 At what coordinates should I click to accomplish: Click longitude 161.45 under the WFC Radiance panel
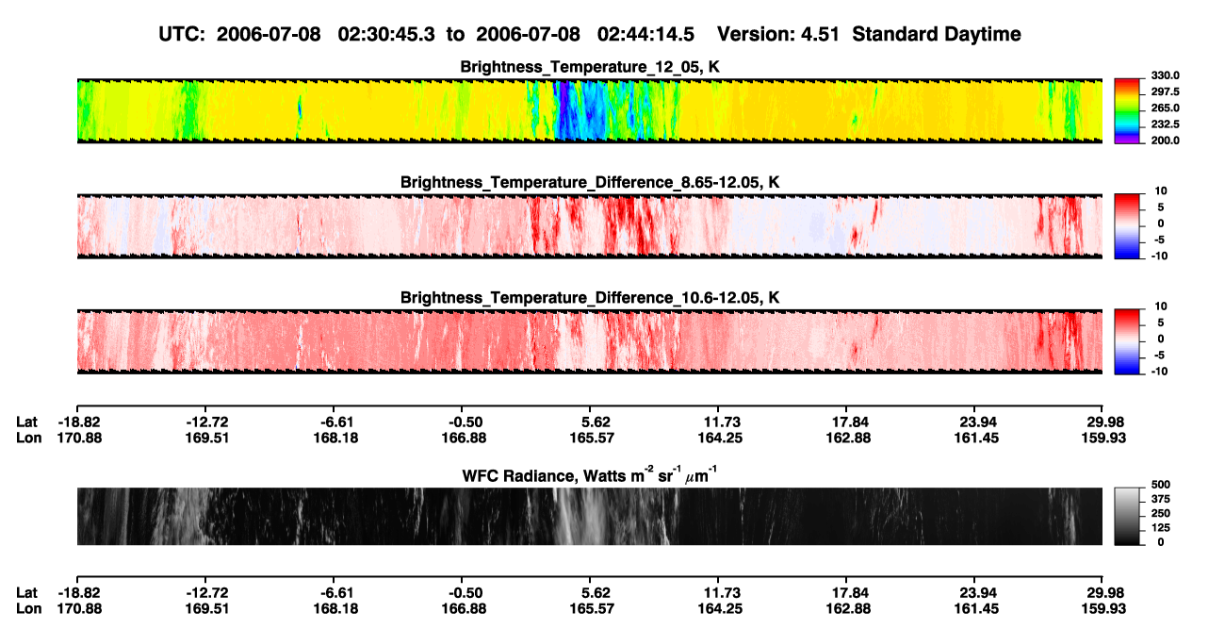click(978, 609)
